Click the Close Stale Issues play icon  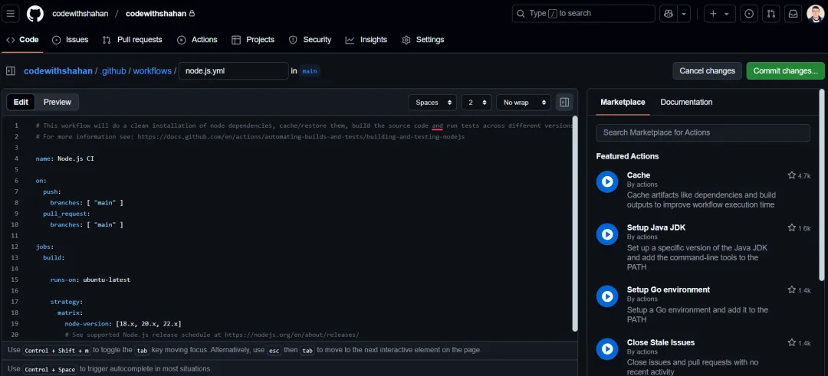click(607, 349)
